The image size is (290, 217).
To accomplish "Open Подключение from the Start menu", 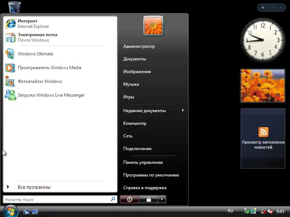I will point(137,149).
